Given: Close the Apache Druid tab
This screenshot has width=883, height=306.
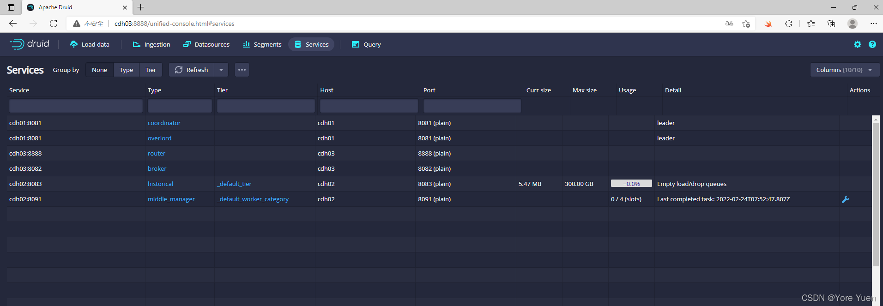Looking at the screenshot, I should point(125,7).
